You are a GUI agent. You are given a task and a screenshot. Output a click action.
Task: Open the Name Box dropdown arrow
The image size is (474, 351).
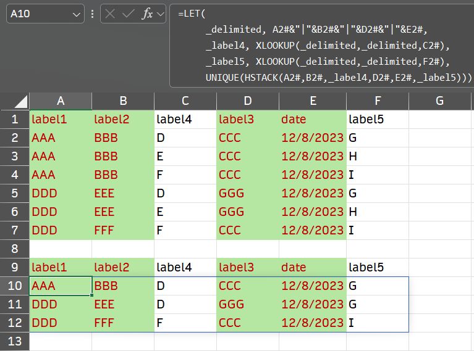pyautogui.click(x=76, y=14)
